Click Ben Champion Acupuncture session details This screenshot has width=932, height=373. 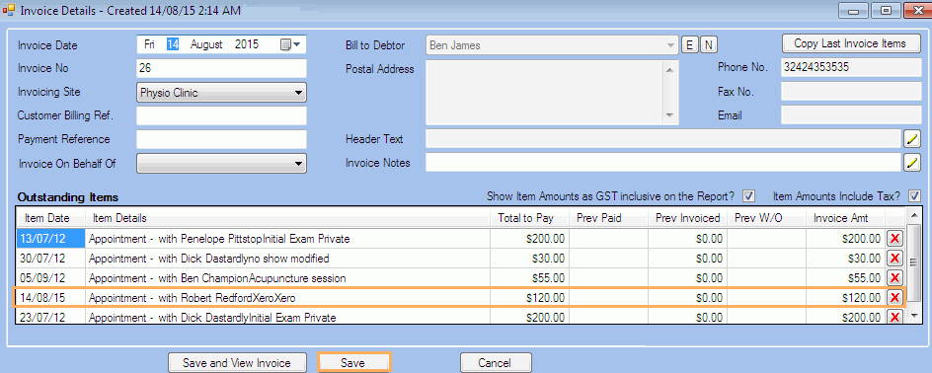[287, 278]
